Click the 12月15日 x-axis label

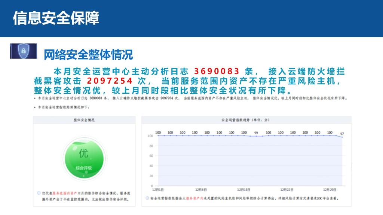[244, 190]
